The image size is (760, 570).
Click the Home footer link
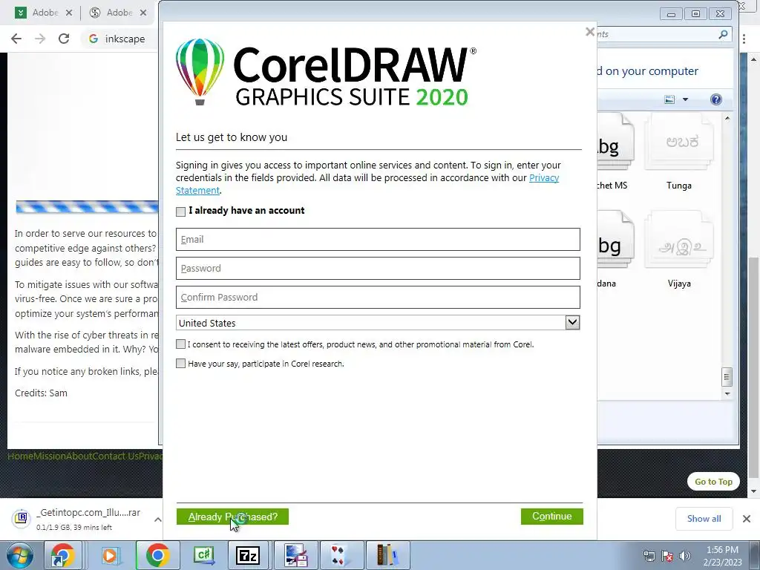[20, 456]
